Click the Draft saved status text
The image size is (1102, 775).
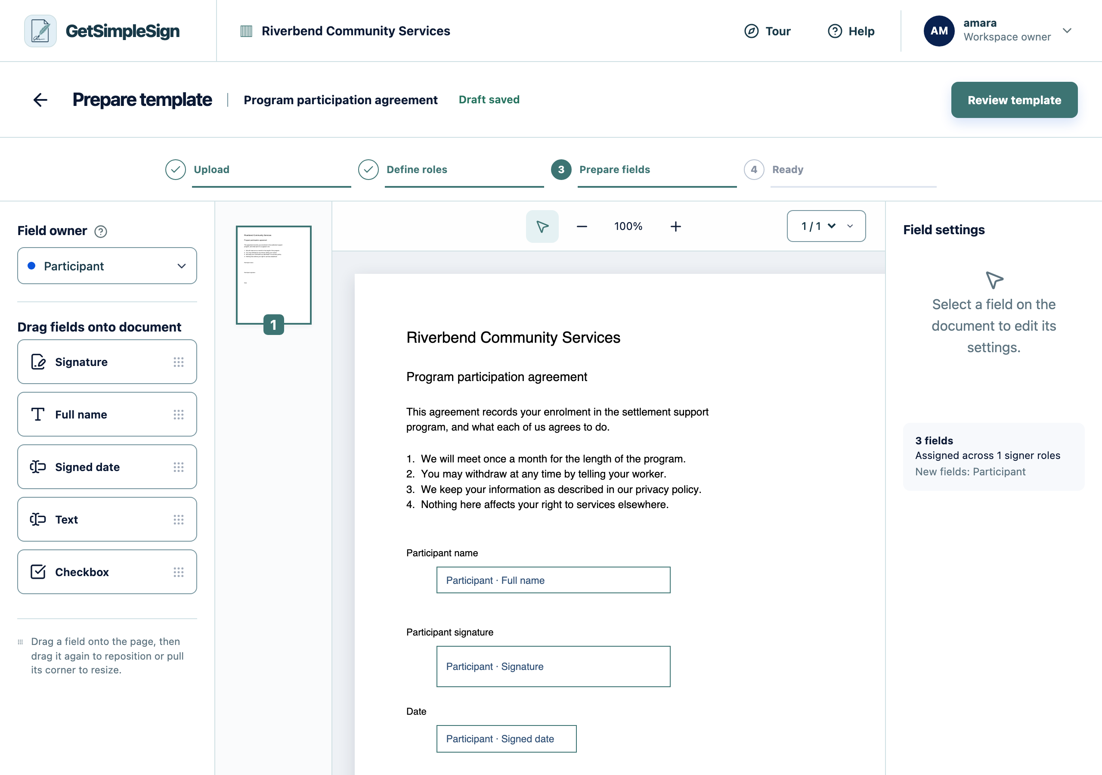[489, 99]
